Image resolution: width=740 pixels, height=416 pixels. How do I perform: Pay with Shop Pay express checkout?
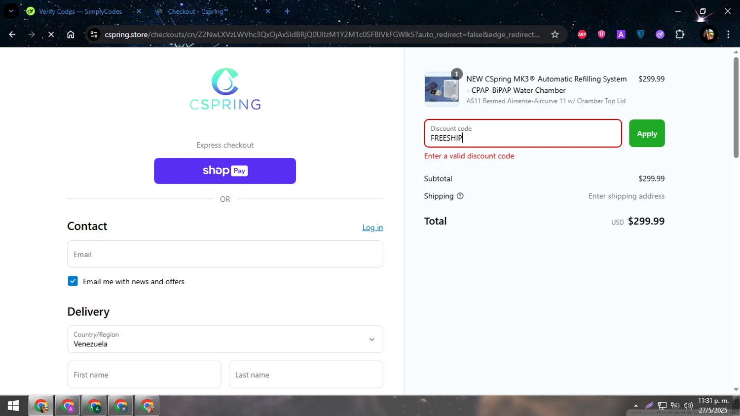pyautogui.click(x=225, y=171)
